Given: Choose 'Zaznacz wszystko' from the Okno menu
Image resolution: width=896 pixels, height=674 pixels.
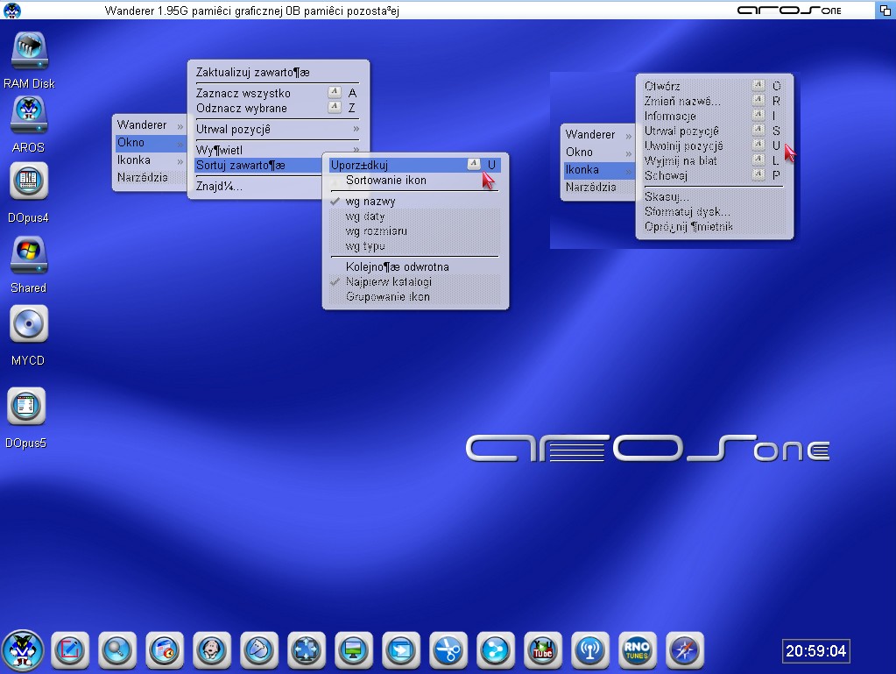Looking at the screenshot, I should click(x=243, y=93).
